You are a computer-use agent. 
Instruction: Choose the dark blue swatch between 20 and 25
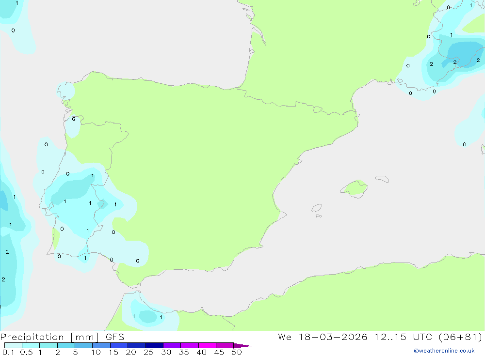(x=137, y=345)
